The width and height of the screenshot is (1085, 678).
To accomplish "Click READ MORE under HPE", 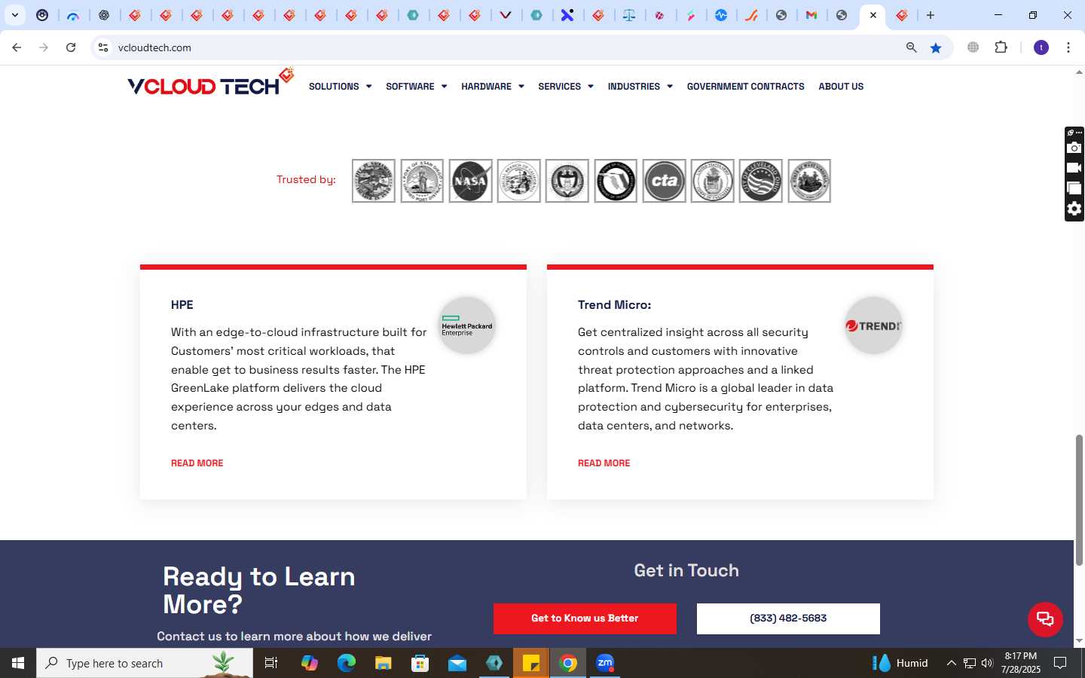I will 197,463.
